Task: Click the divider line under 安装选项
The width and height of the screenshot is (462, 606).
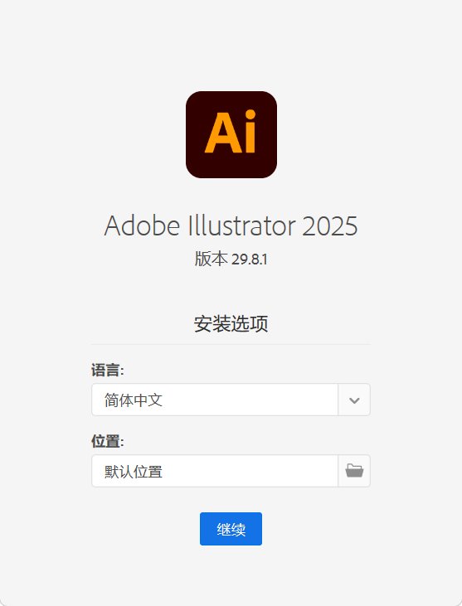Action: [231, 344]
